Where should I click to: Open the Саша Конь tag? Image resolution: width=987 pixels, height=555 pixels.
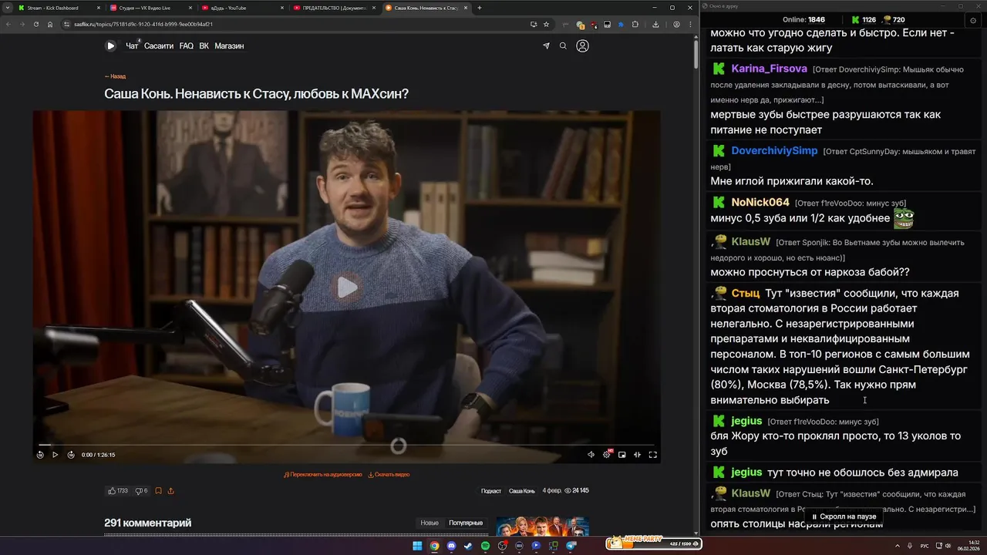click(522, 491)
